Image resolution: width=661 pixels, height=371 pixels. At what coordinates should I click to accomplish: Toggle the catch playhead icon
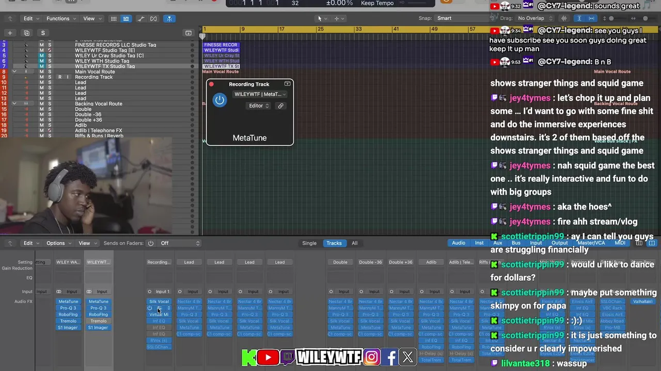point(169,19)
